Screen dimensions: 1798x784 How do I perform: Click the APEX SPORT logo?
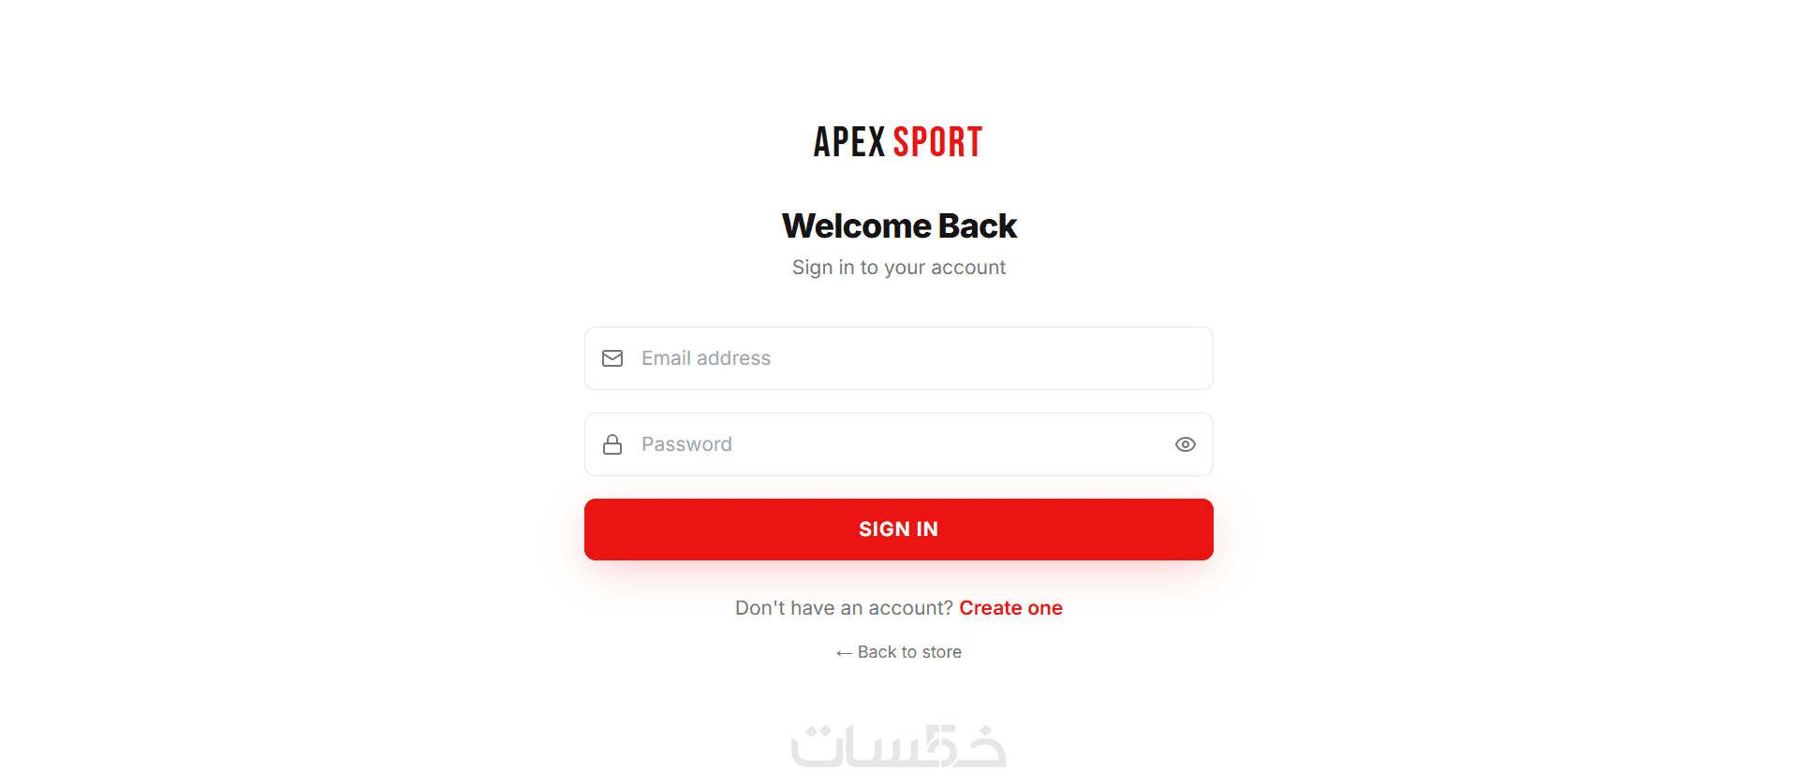coord(898,142)
